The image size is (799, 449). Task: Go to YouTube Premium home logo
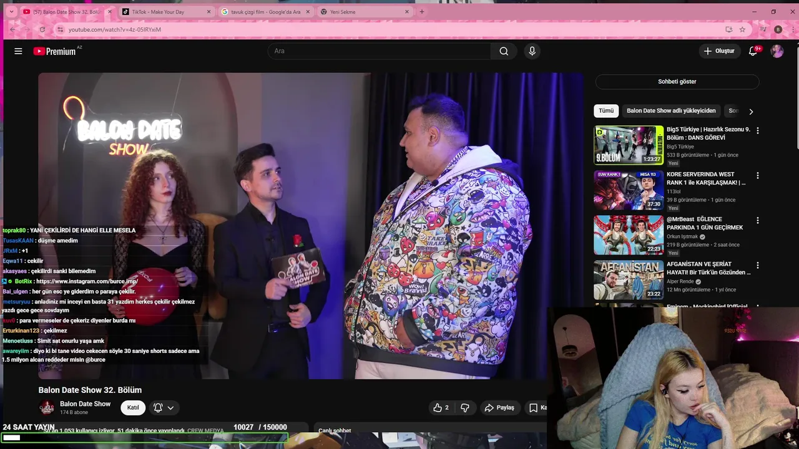pyautogui.click(x=55, y=51)
